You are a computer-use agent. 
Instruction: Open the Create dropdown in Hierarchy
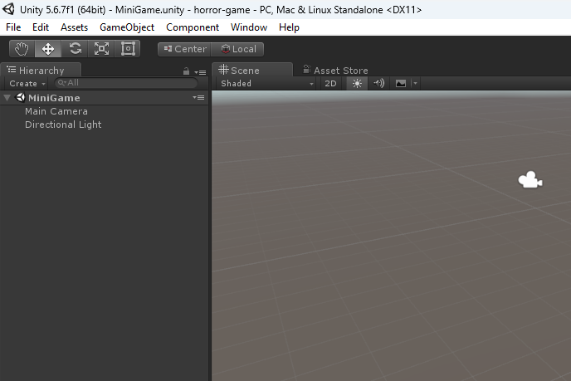[27, 83]
